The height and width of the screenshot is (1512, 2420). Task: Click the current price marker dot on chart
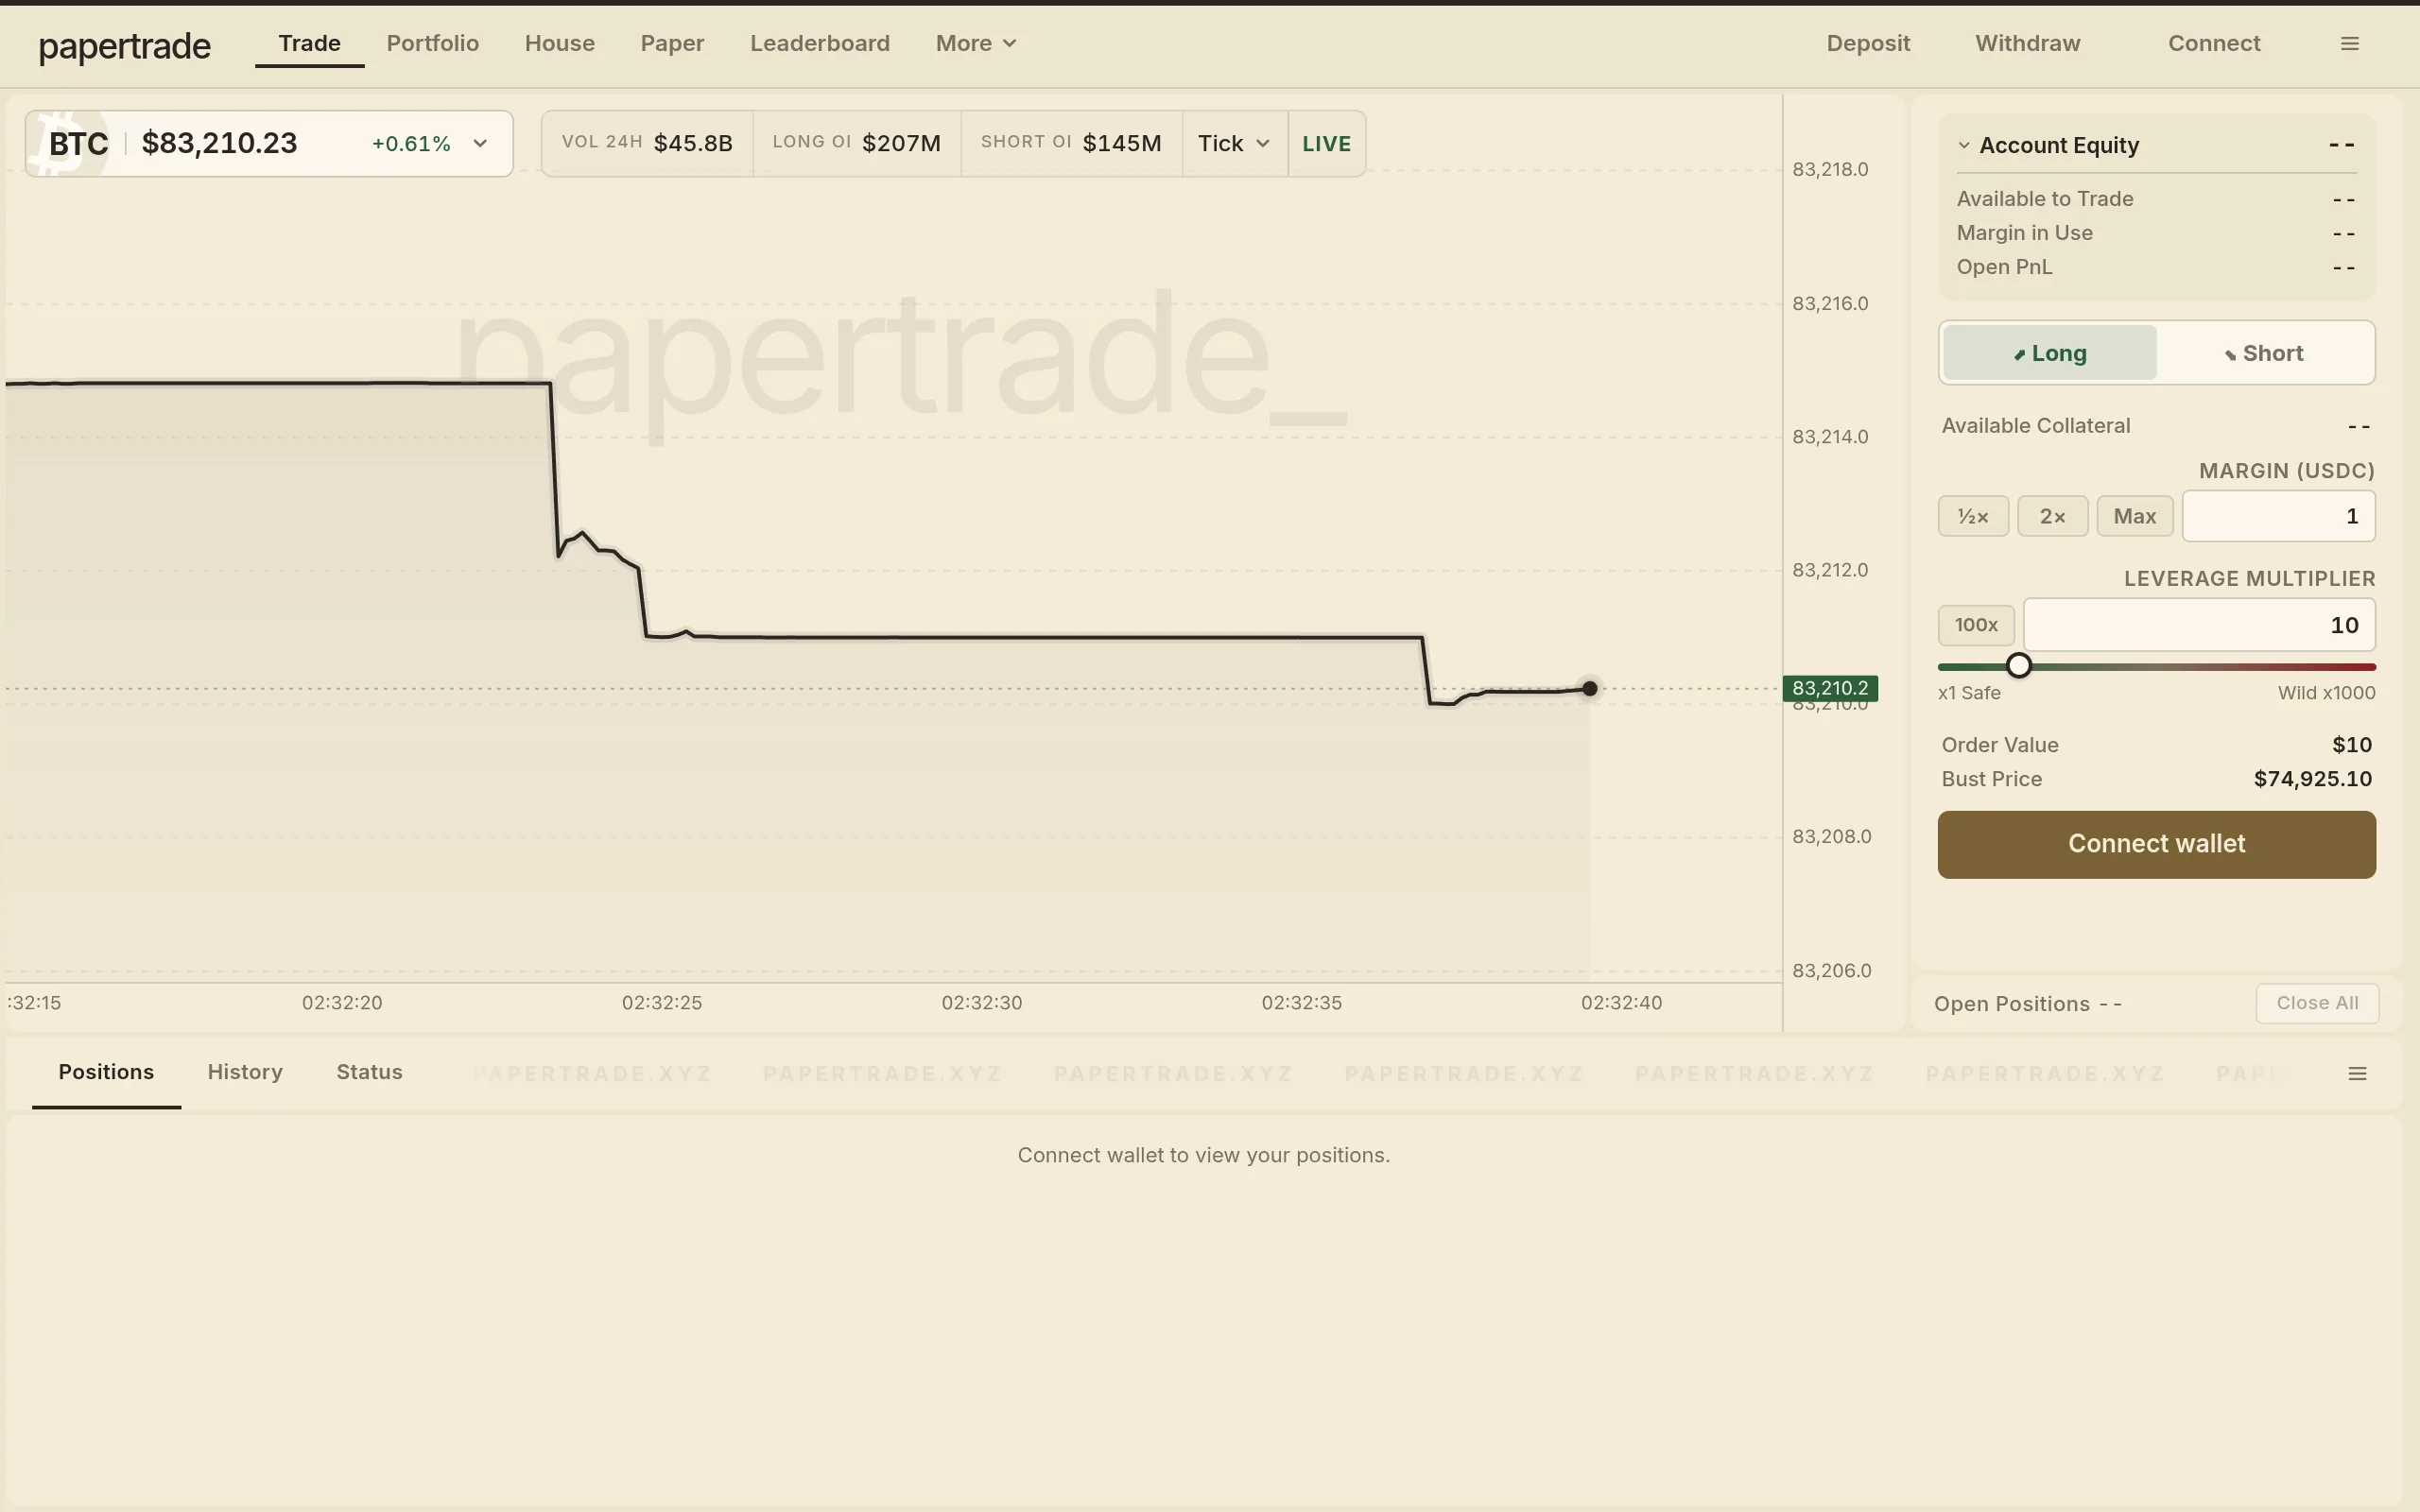coord(1589,688)
